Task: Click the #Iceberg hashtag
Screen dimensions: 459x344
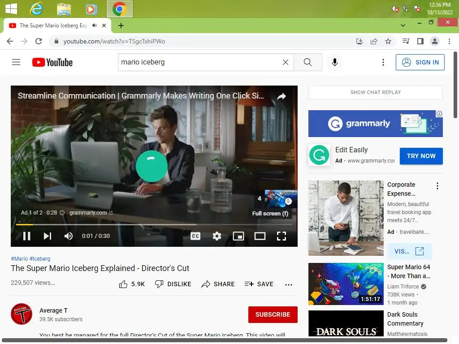Action: pyautogui.click(x=40, y=258)
